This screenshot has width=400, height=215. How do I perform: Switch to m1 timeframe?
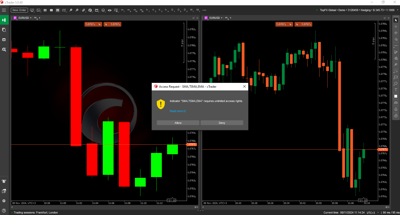coord(123,10)
